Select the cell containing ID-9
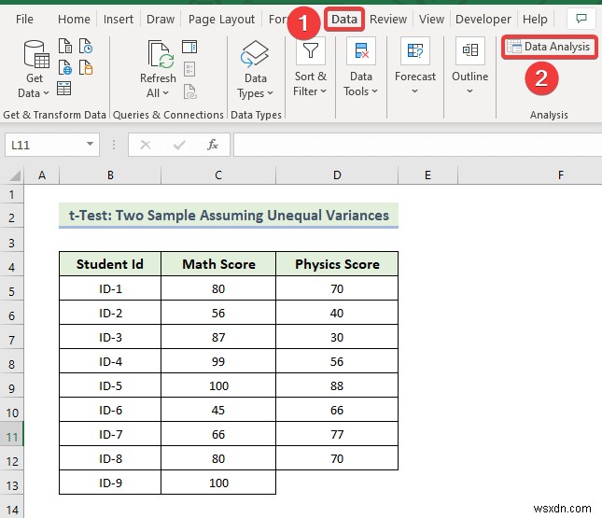The width and height of the screenshot is (602, 518). coord(110,483)
